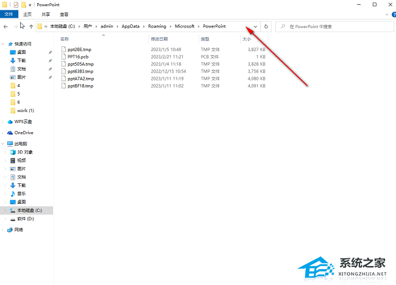Click the Refresh button beside address bar
This screenshot has width=396, height=285.
coord(266,27)
